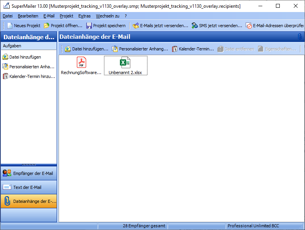Click Datei entfernen toolbar button

(x=236, y=49)
